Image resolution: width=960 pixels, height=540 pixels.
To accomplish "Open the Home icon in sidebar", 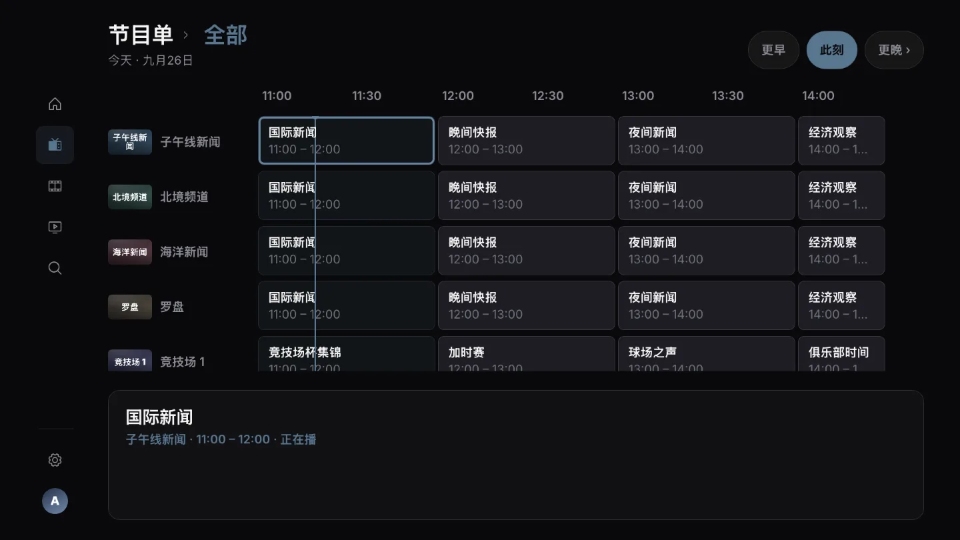I will coord(55,104).
